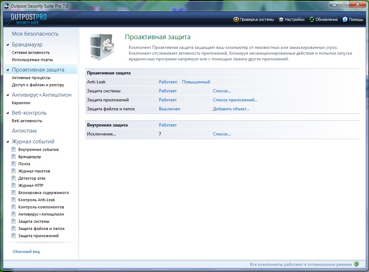This screenshot has height=272, width=369.
Task: Click Выключен link for Защита файлов и папок
Action: point(169,109)
